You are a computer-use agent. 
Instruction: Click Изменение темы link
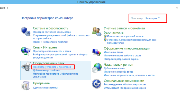[x=113, y=52]
